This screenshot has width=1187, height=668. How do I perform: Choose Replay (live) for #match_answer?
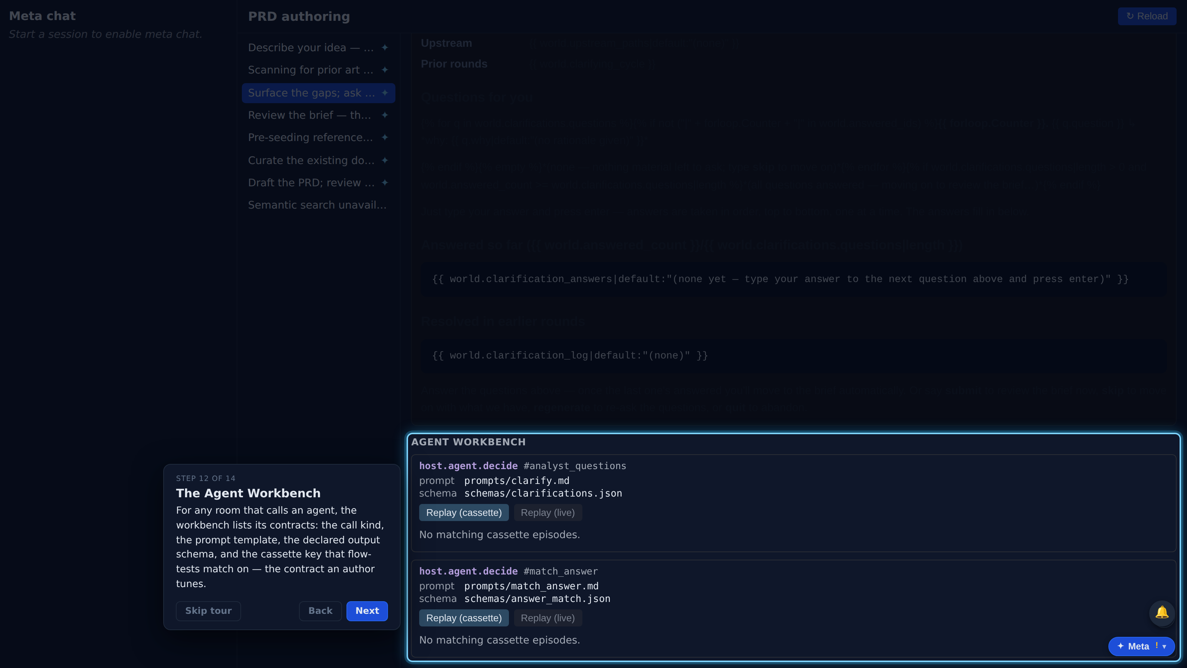coord(548,618)
